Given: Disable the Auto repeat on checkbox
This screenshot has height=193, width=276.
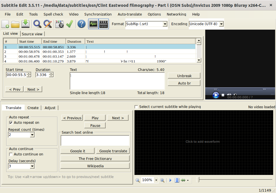Looking at the screenshot, I should tap(11, 123).
